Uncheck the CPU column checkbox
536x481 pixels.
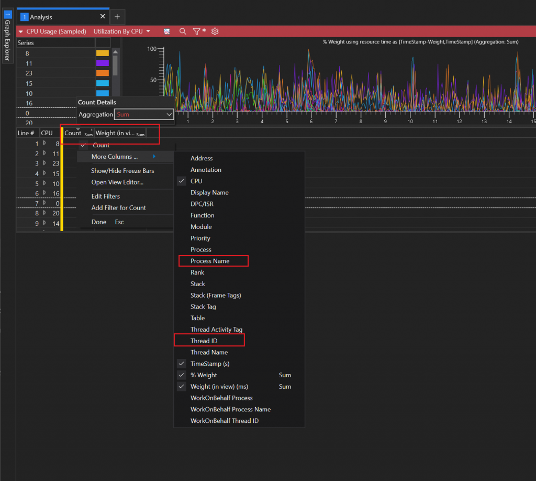tap(180, 181)
